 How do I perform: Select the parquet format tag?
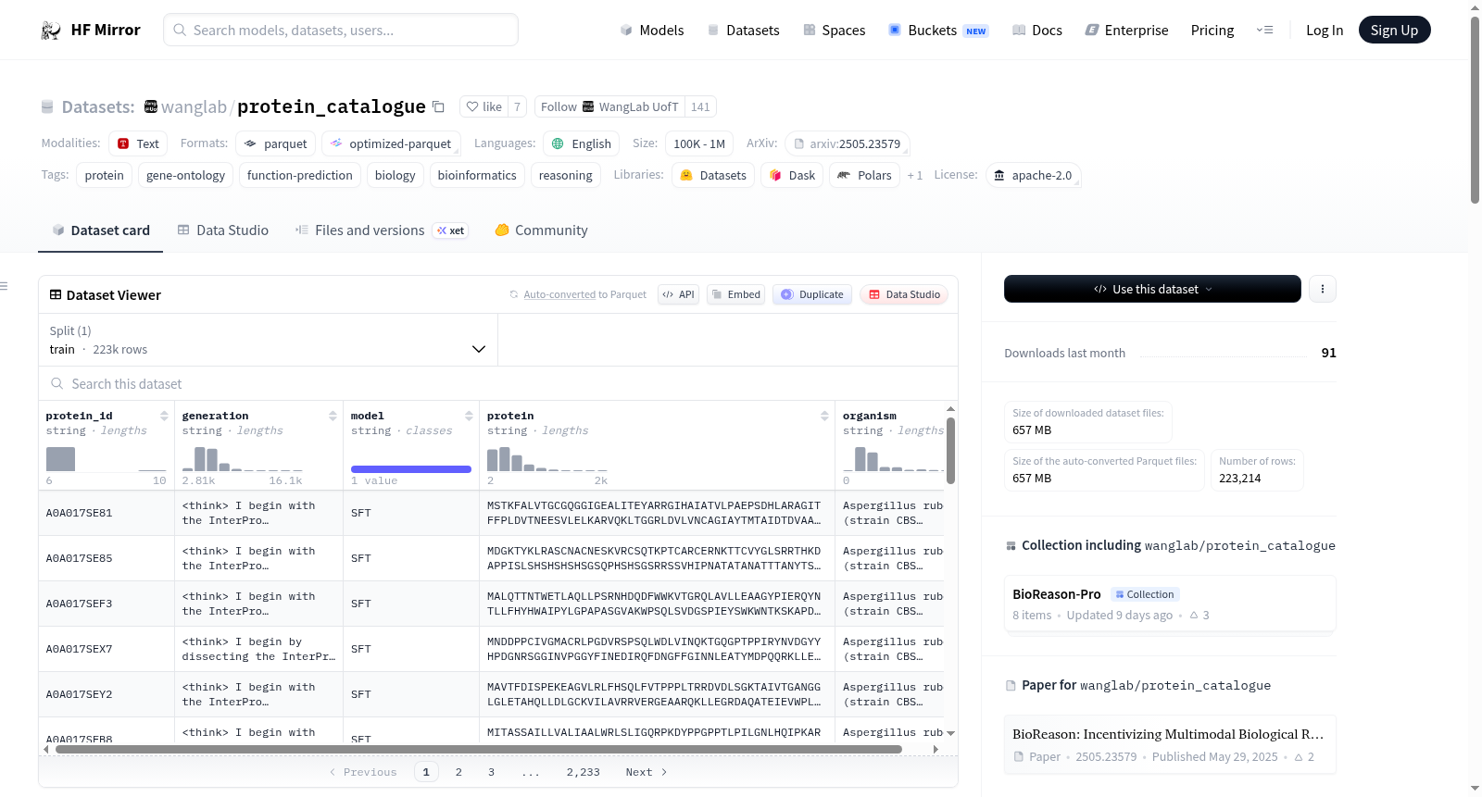click(275, 143)
